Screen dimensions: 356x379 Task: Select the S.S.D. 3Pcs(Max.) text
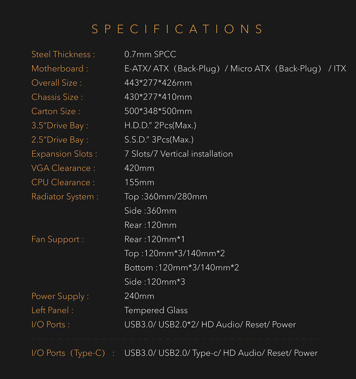click(x=159, y=140)
